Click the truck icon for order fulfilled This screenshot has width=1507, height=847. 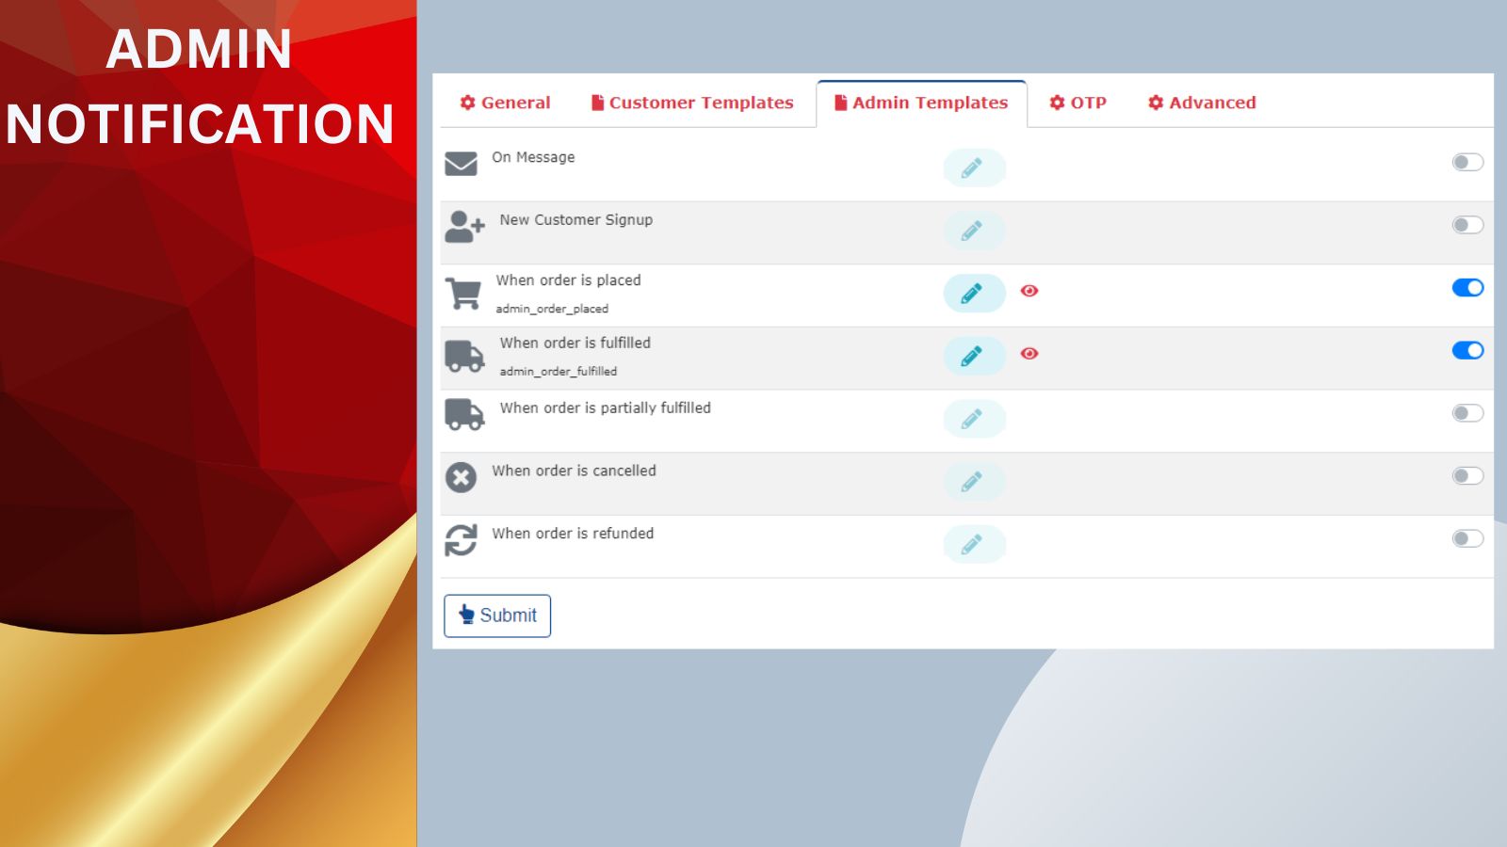click(x=464, y=357)
